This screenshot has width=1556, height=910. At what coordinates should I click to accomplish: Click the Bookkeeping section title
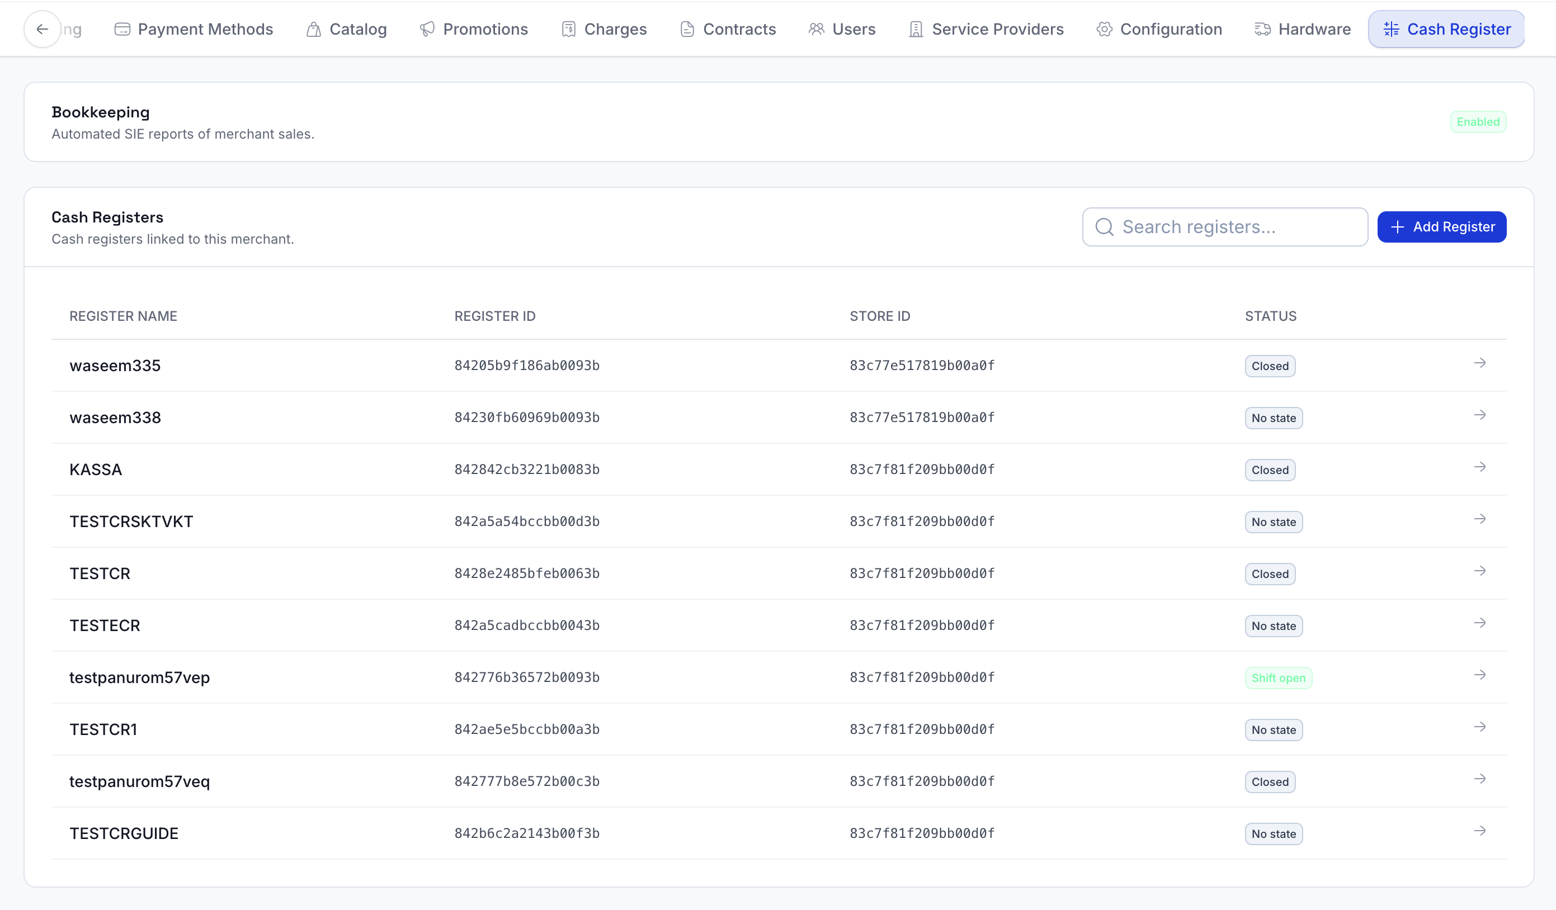tap(101, 112)
